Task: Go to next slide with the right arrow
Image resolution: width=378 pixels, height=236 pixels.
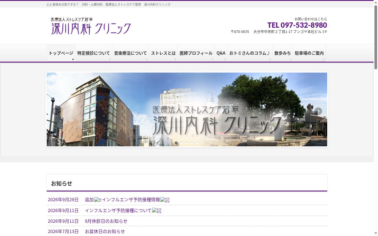Action: coord(318,111)
